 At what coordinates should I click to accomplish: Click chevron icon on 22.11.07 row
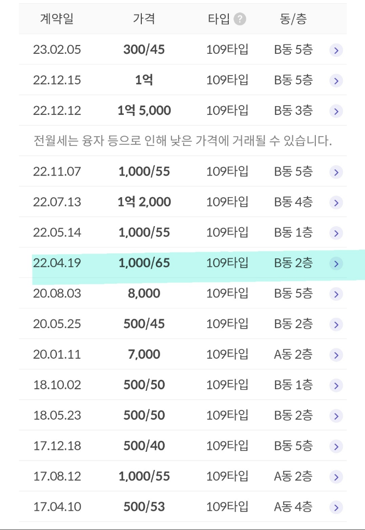[x=336, y=172]
